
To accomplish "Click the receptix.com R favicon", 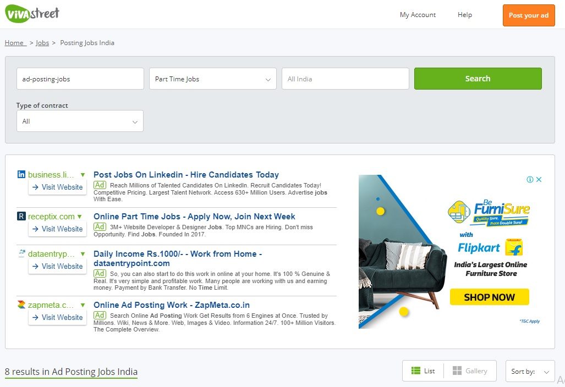I will pyautogui.click(x=21, y=217).
